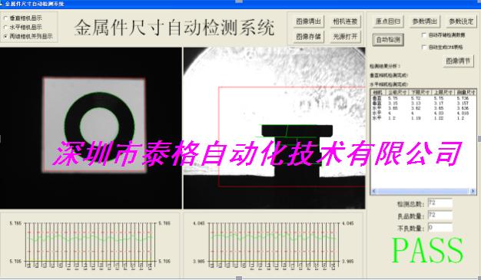Select 水平相机显示 radio option
The width and height of the screenshot is (481, 280).
[x=5, y=28]
